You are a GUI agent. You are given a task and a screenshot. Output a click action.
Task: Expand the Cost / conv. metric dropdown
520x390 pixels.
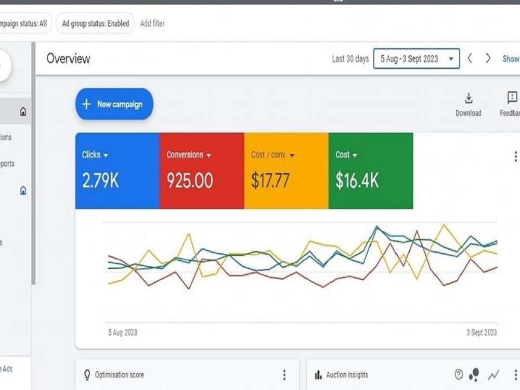coord(292,155)
